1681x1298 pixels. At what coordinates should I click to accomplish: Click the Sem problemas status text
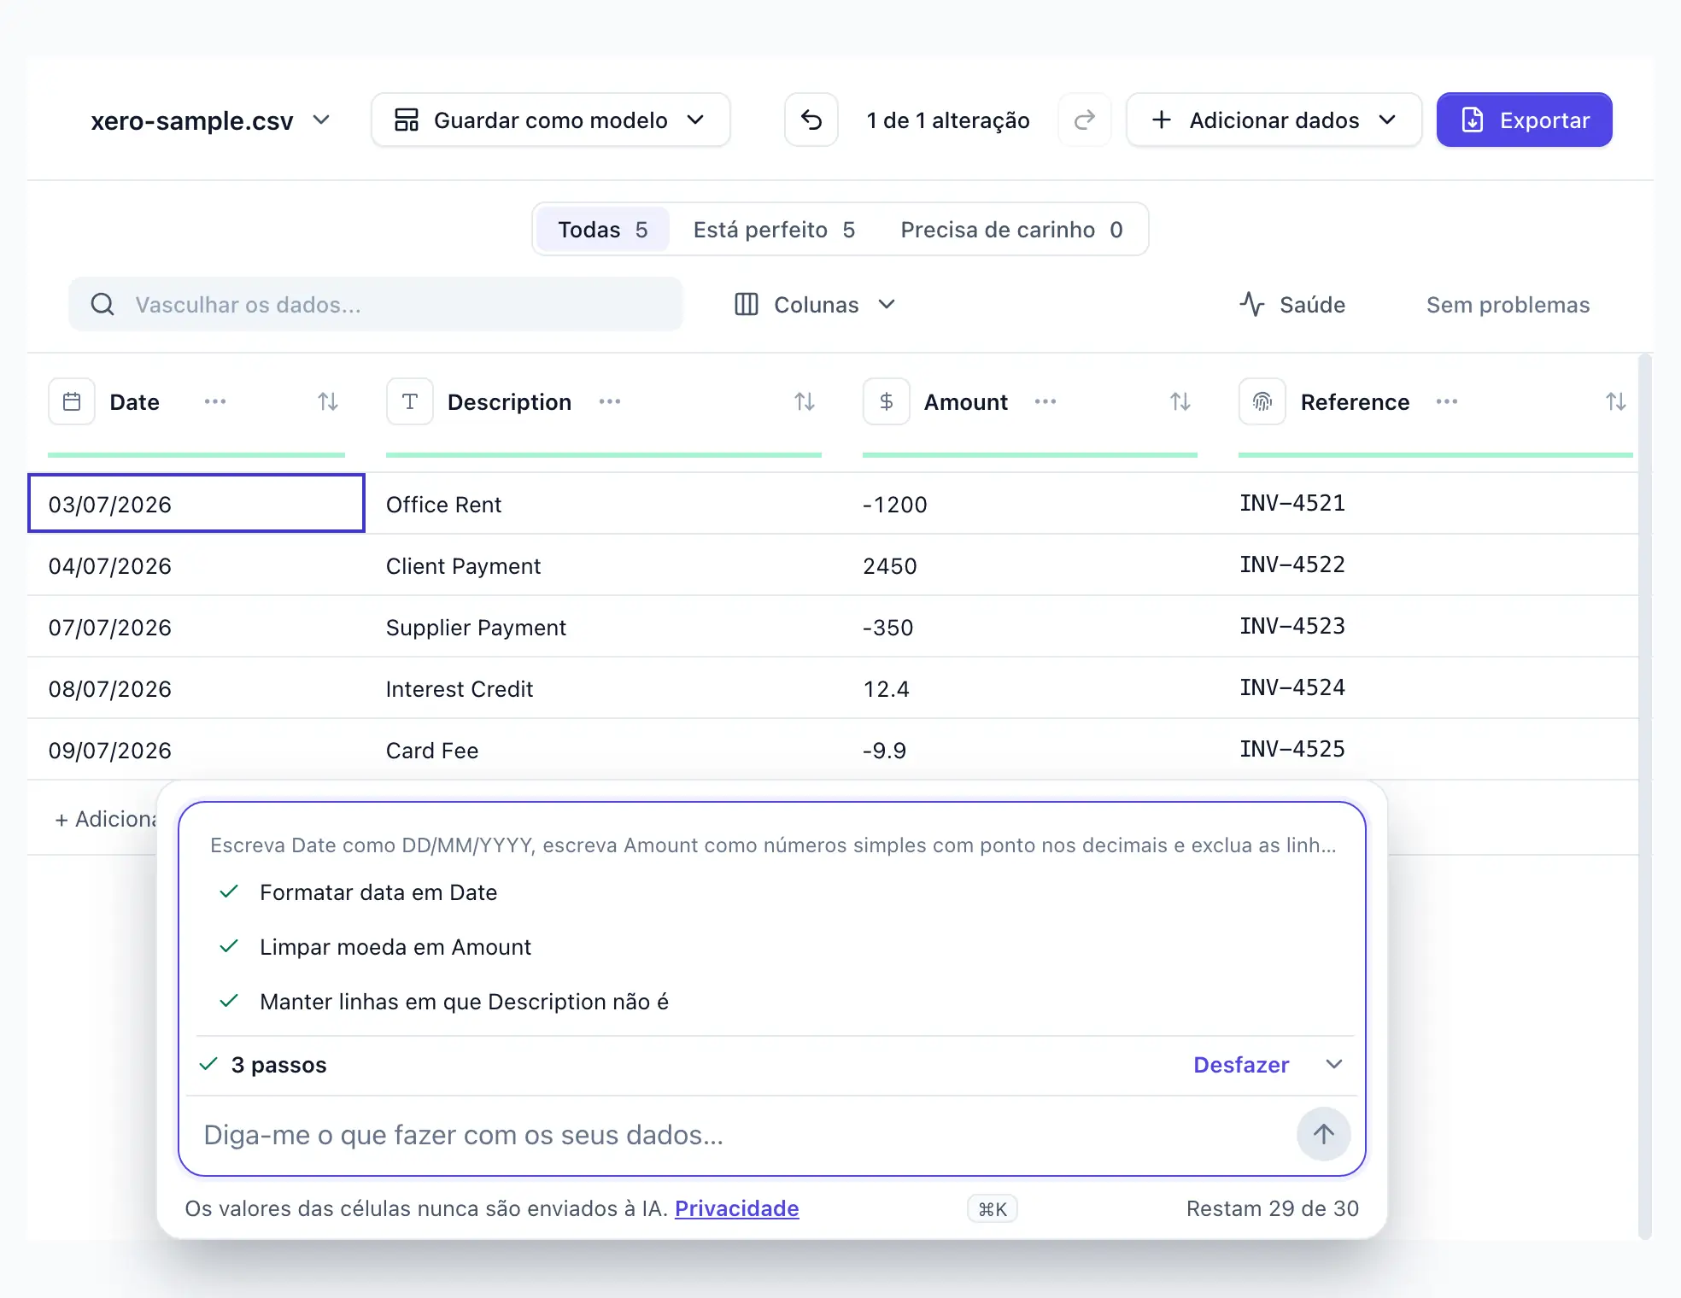1508,305
